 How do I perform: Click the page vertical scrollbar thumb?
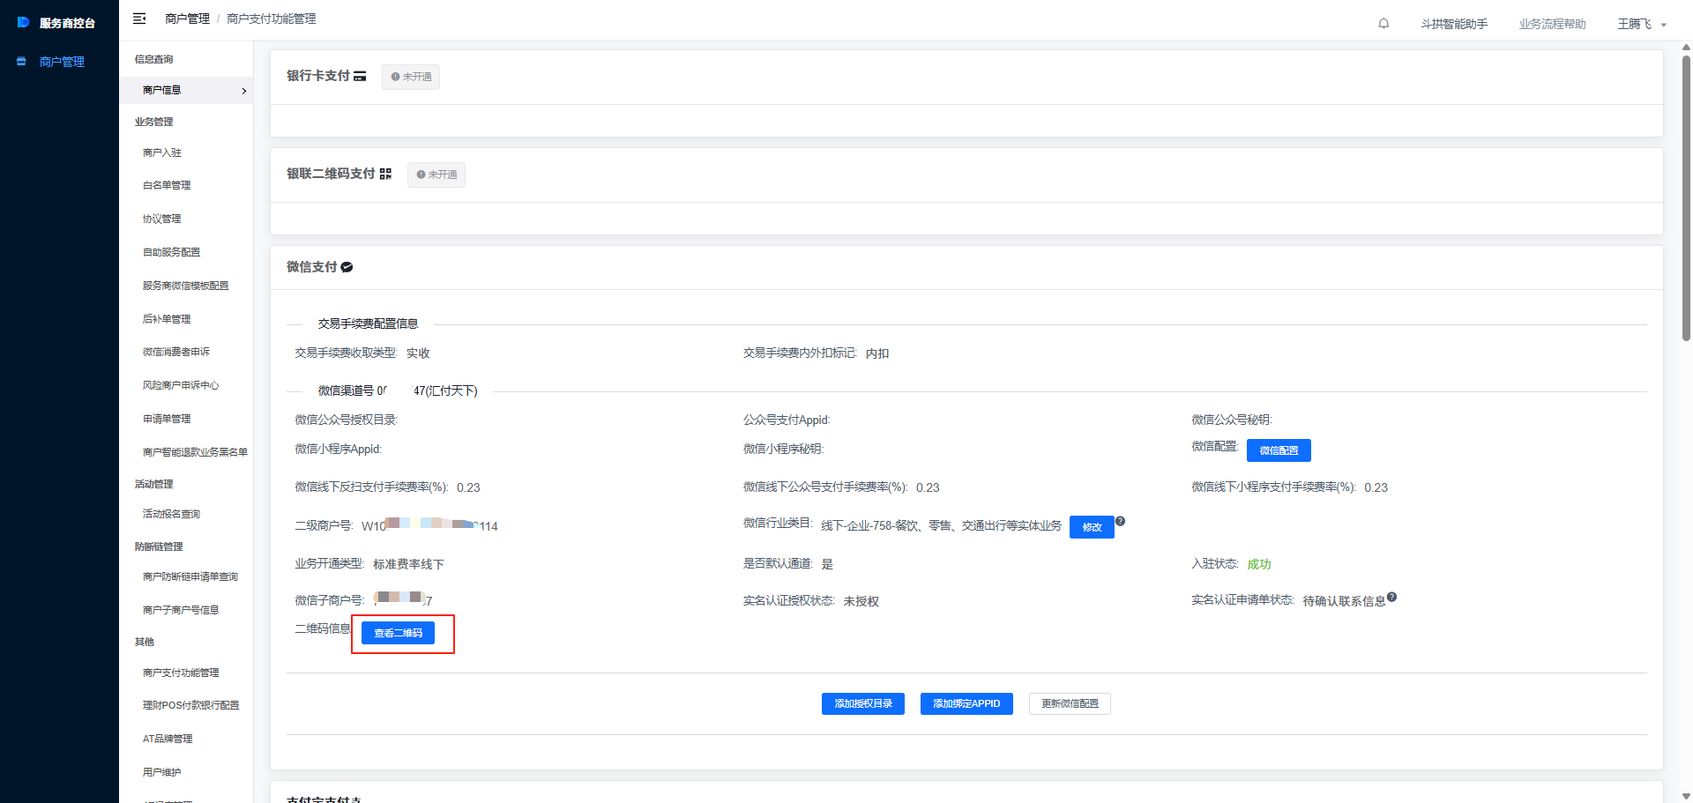1686,198
